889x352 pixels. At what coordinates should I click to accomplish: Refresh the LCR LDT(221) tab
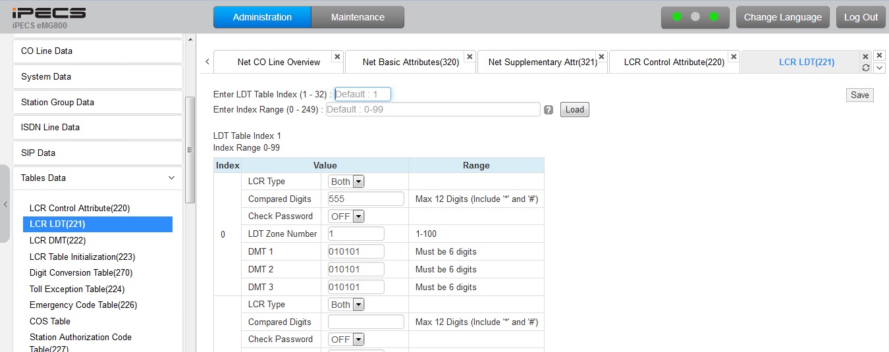point(866,68)
